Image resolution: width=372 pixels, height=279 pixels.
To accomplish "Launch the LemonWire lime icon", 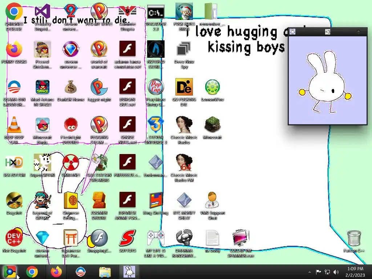I will tap(212, 87).
